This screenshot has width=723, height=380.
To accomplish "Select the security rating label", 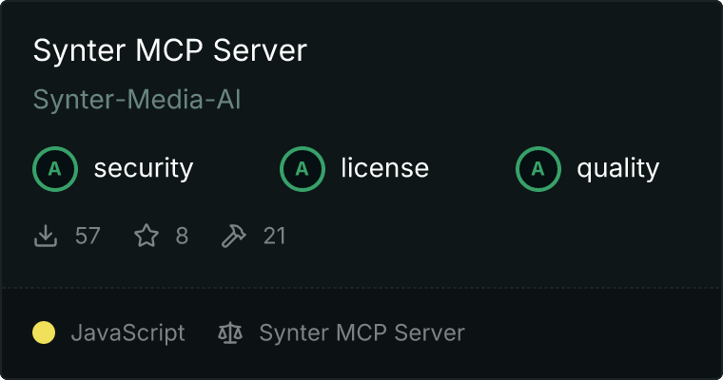I will 144,168.
